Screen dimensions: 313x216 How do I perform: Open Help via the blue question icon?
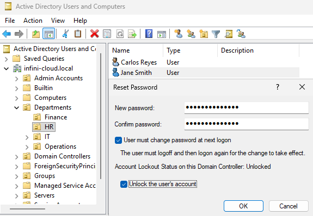tap(149, 34)
